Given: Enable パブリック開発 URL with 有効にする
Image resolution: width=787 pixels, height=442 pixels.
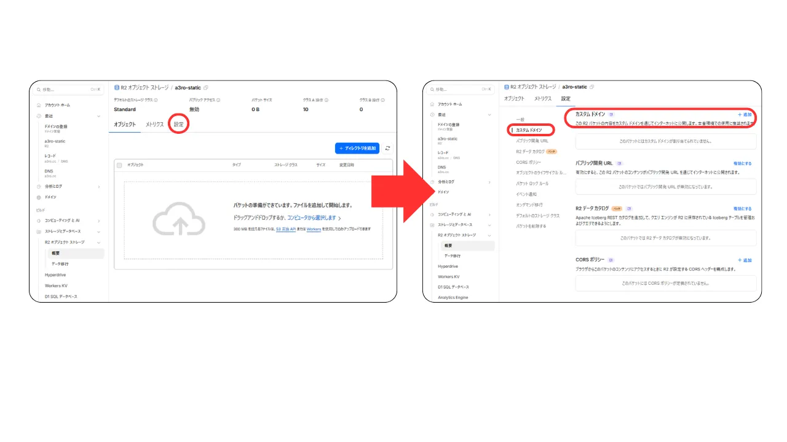Looking at the screenshot, I should coord(742,163).
